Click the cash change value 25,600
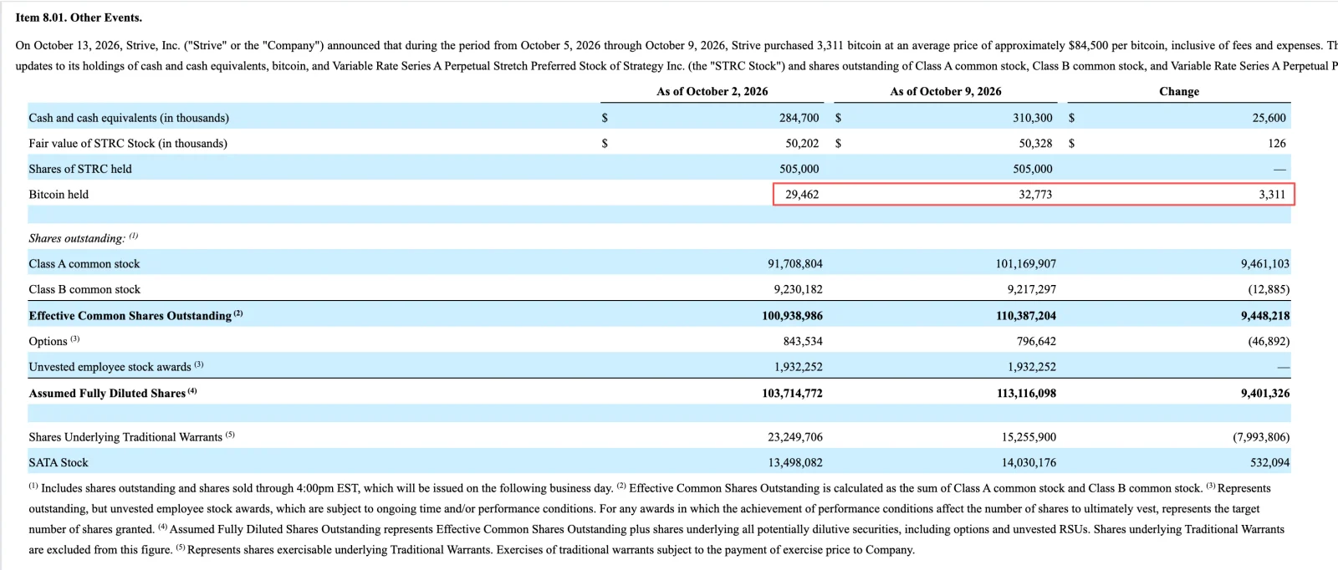 [x=1269, y=118]
